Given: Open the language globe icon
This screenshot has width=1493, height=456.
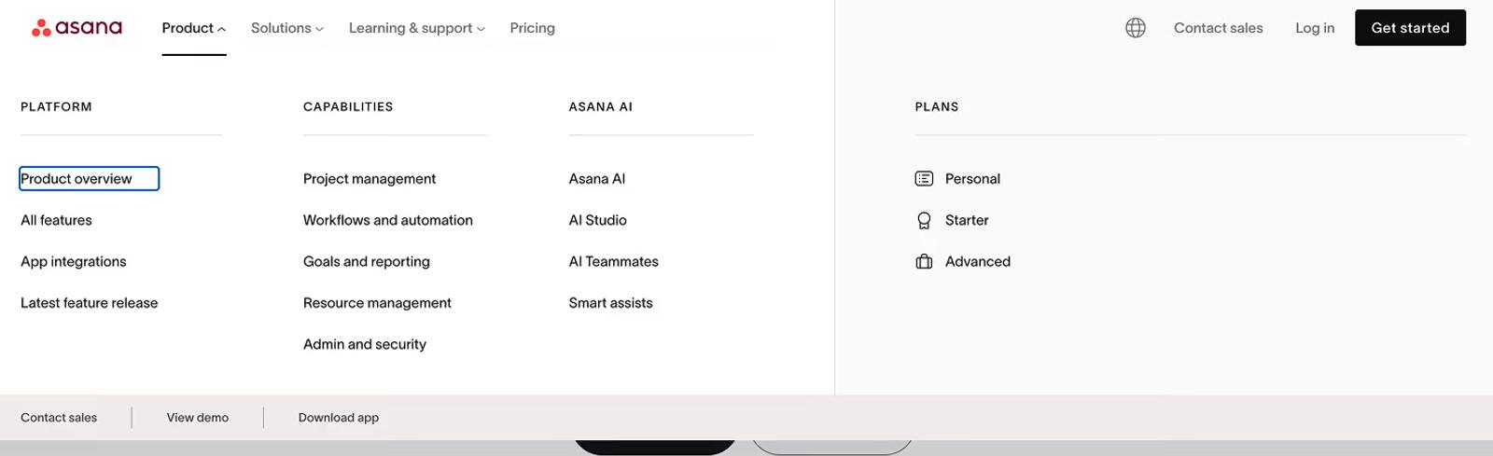Looking at the screenshot, I should [1135, 28].
